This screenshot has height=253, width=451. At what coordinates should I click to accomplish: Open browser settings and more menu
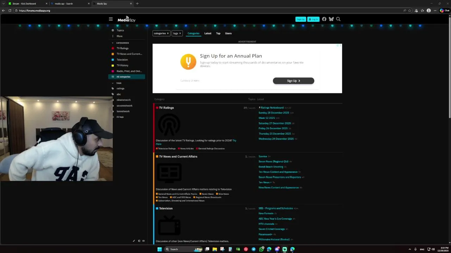435,11
